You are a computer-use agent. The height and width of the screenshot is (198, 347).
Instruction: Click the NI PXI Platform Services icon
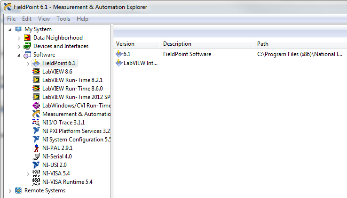tap(36, 131)
